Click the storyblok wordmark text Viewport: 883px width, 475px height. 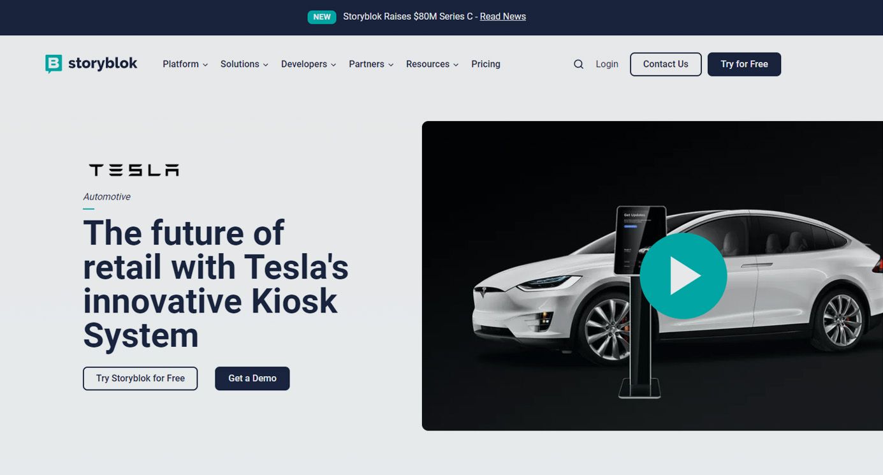point(103,63)
